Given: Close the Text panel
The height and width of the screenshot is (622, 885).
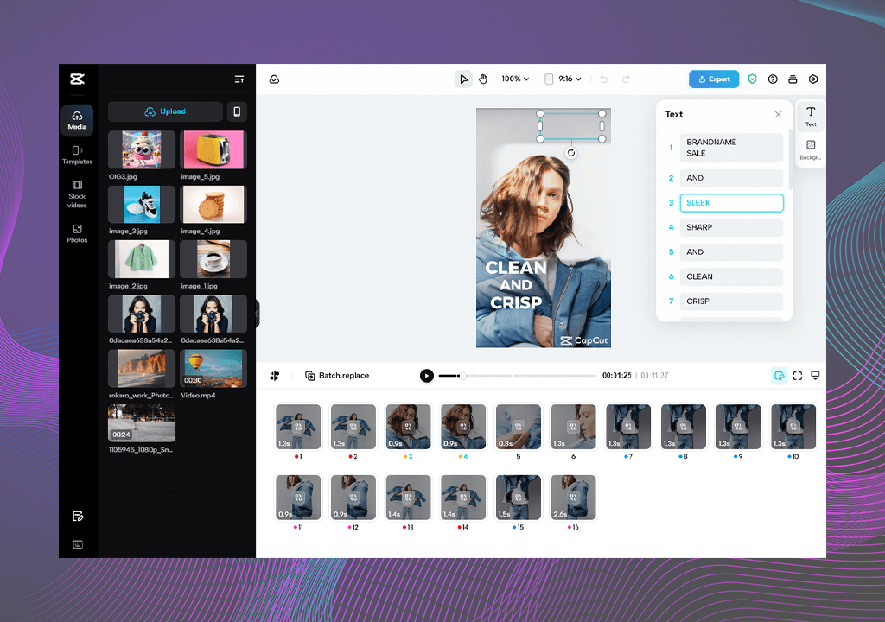Looking at the screenshot, I should [779, 115].
